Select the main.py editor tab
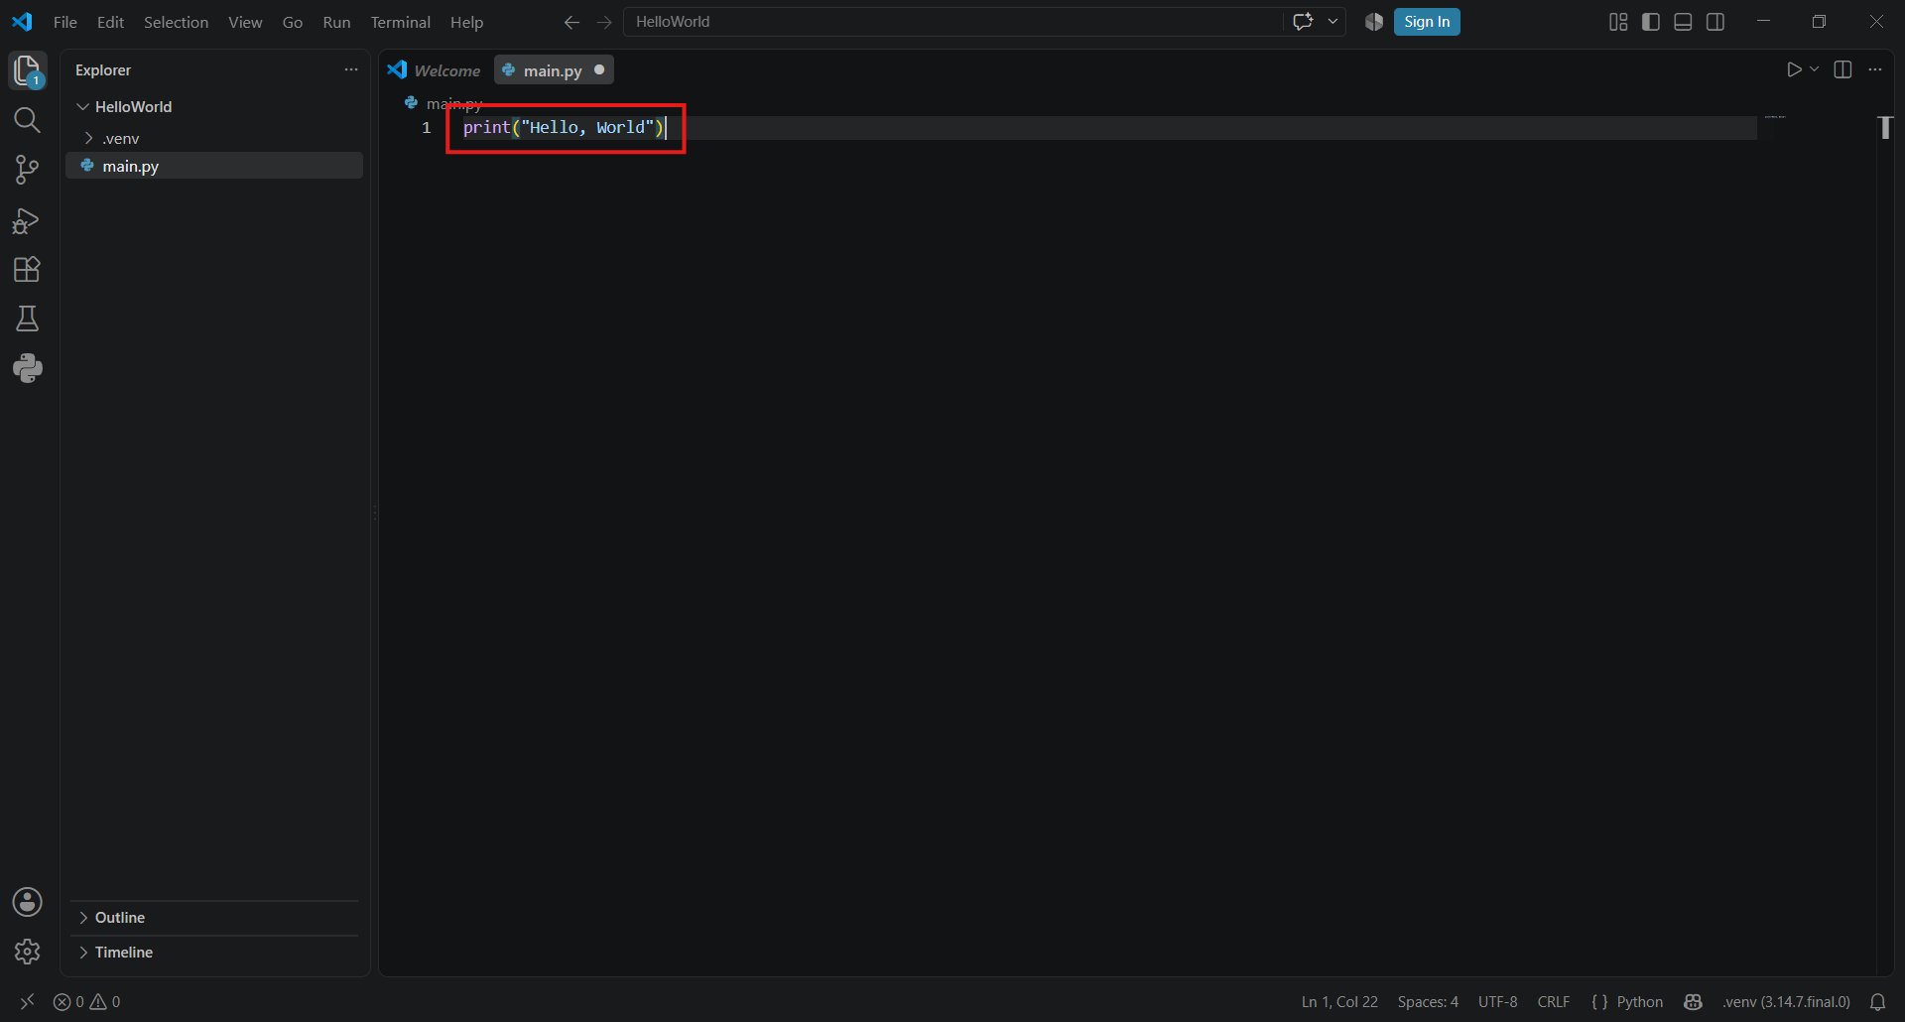 [x=553, y=70]
